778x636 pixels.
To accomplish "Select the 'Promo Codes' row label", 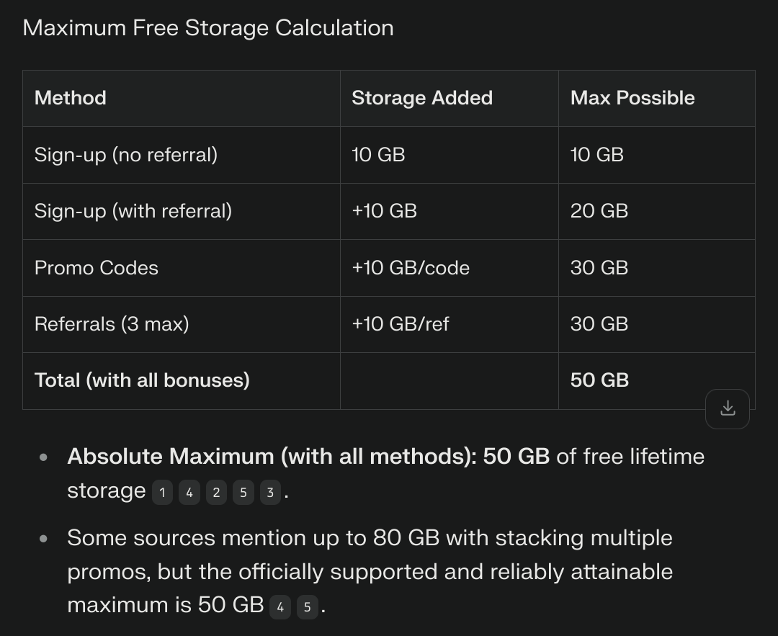I will tap(96, 268).
